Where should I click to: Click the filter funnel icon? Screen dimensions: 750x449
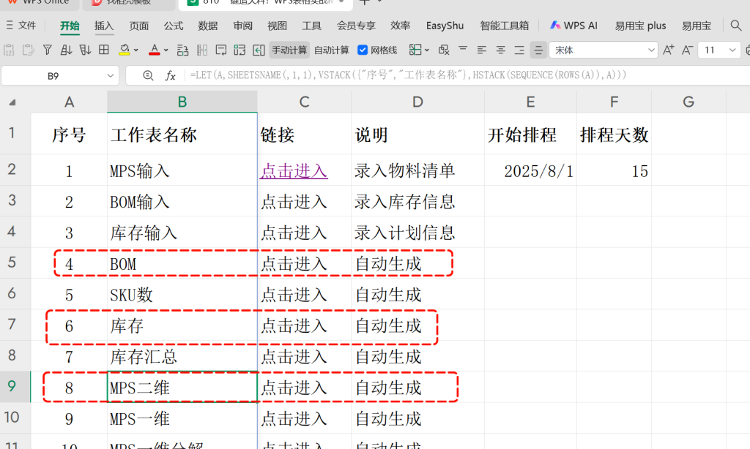coord(48,50)
